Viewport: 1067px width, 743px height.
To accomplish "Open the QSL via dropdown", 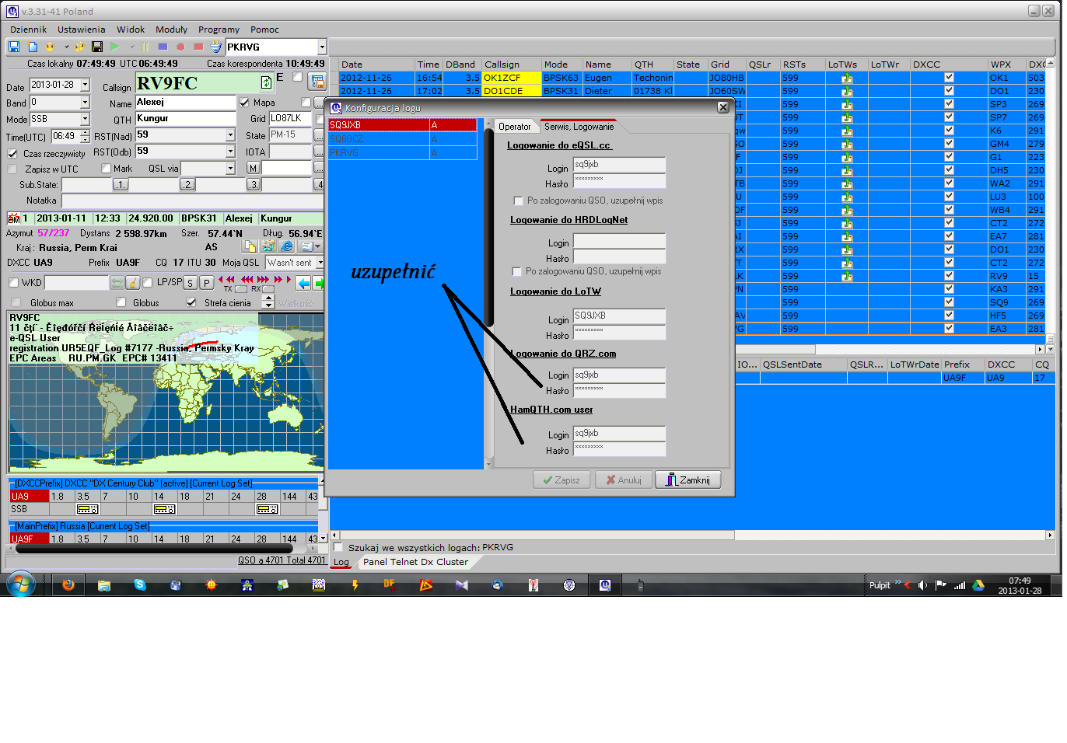I will coord(230,169).
